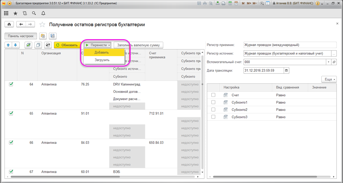This screenshot has height=183, width=343.
Task: Uncheck the checkbox in row 64
Action: pos(11,84)
